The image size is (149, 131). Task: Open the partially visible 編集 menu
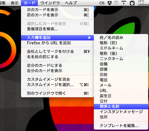coord(3,3)
